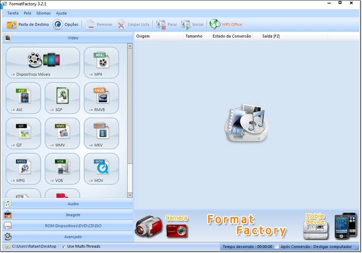Open the Tarefa menu

click(x=13, y=13)
